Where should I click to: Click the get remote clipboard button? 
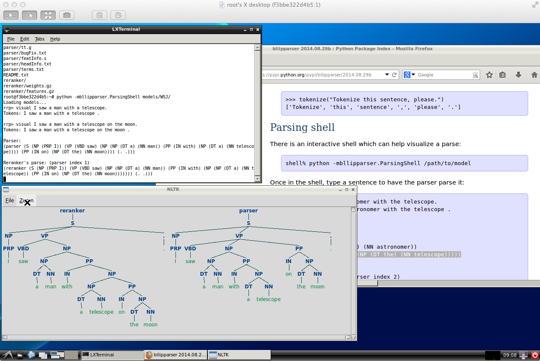click(100, 15)
